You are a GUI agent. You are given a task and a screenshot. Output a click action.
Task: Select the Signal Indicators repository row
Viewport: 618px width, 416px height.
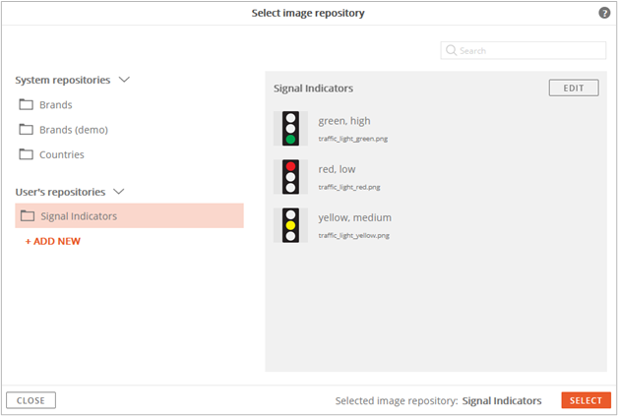click(x=129, y=215)
